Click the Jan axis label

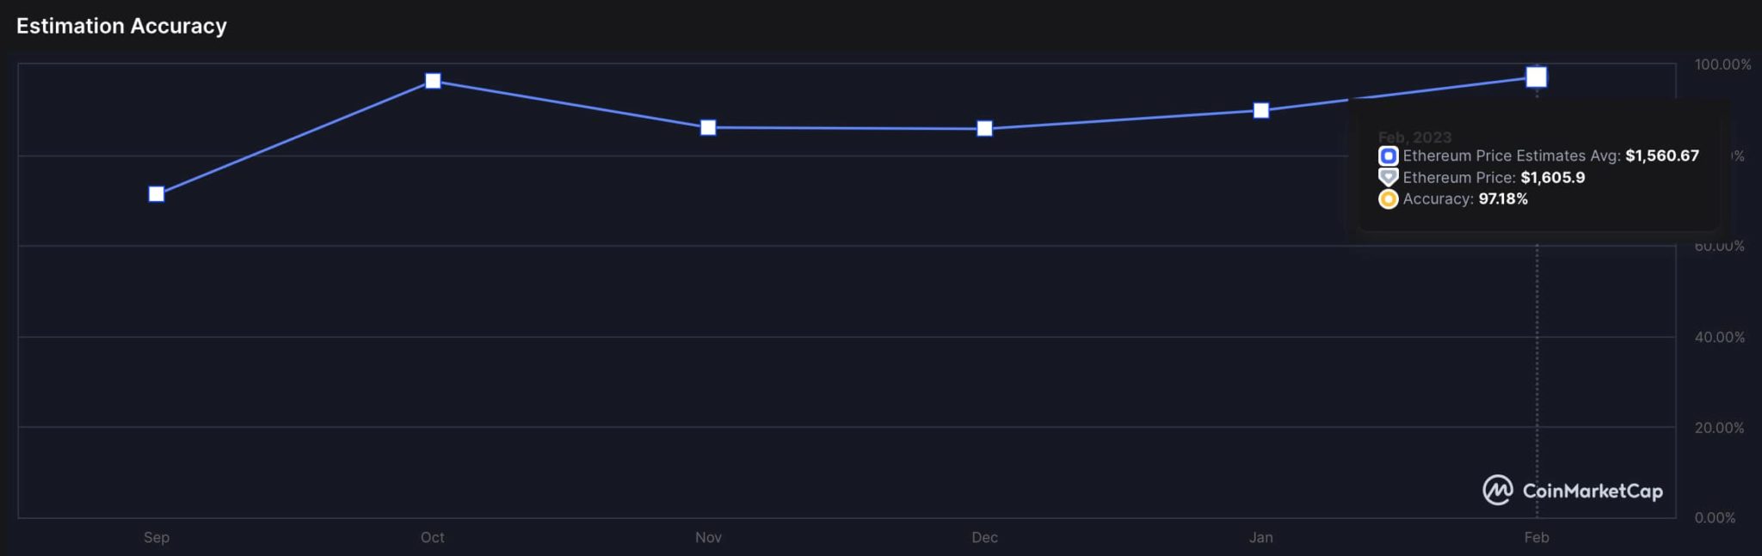1260,537
